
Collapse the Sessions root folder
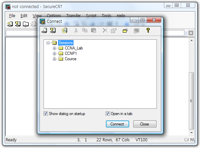point(48,43)
